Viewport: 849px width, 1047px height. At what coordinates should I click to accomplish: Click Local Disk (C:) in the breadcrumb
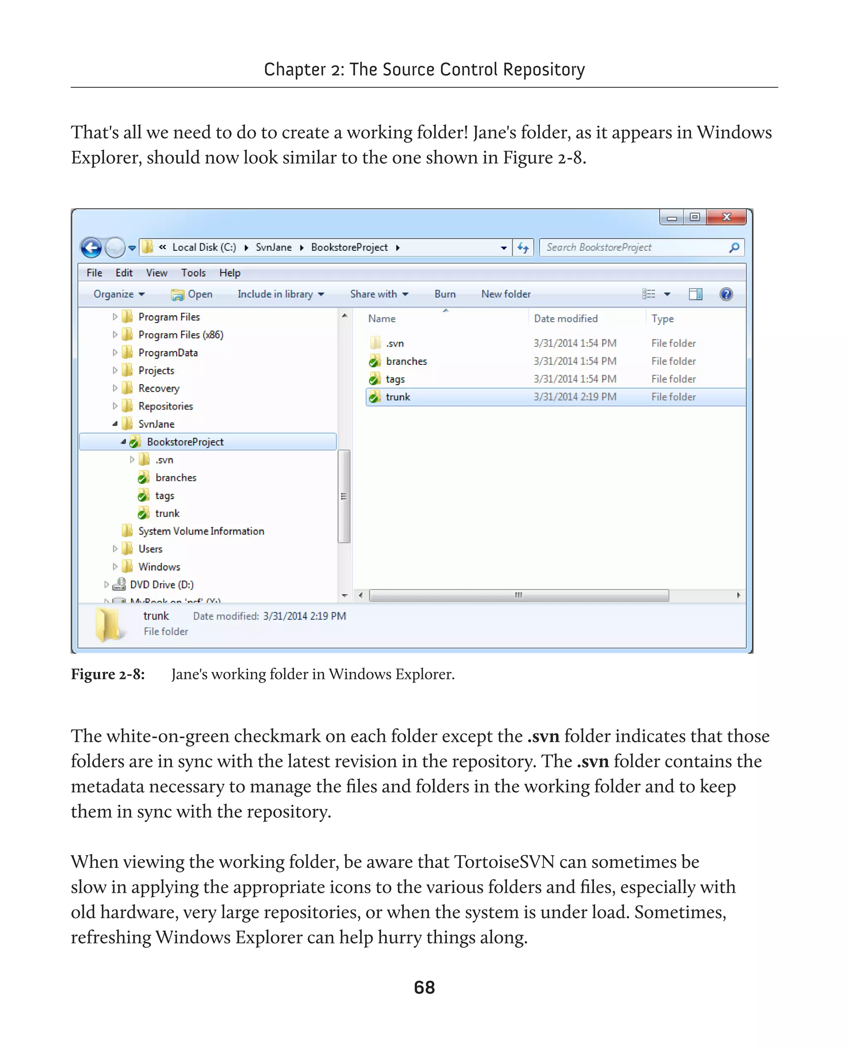click(204, 247)
